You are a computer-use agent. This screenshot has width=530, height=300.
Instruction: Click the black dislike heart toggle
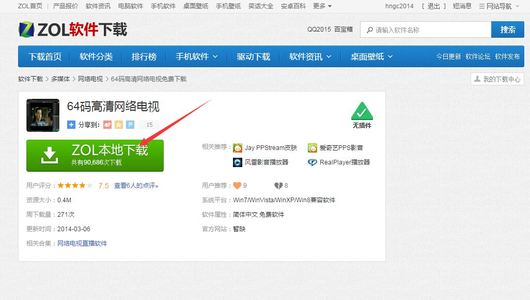278,185
